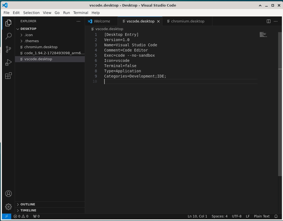Click the line 'Type=Application'
Image resolution: width=283 pixels, height=221 pixels.
[x=122, y=71]
